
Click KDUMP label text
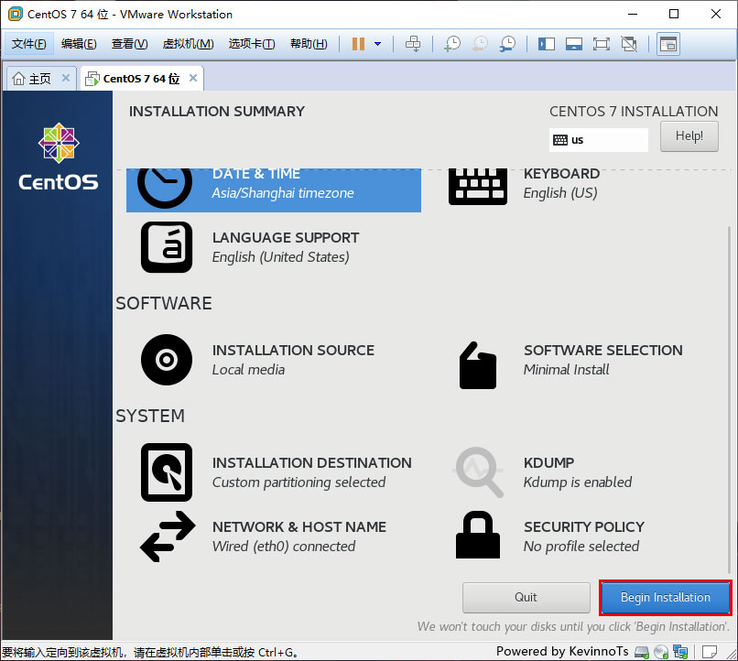[548, 463]
